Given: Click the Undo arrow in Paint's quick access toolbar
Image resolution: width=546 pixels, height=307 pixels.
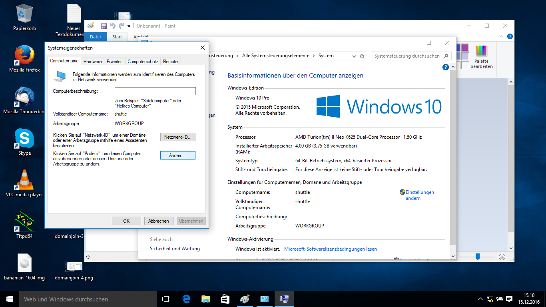Looking at the screenshot, I should [113, 26].
